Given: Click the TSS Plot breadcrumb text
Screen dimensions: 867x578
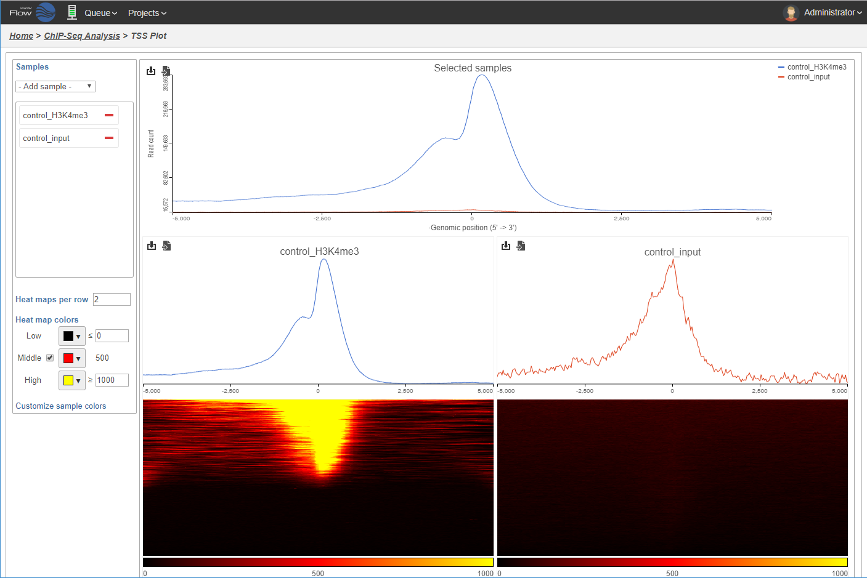Looking at the screenshot, I should pos(149,36).
